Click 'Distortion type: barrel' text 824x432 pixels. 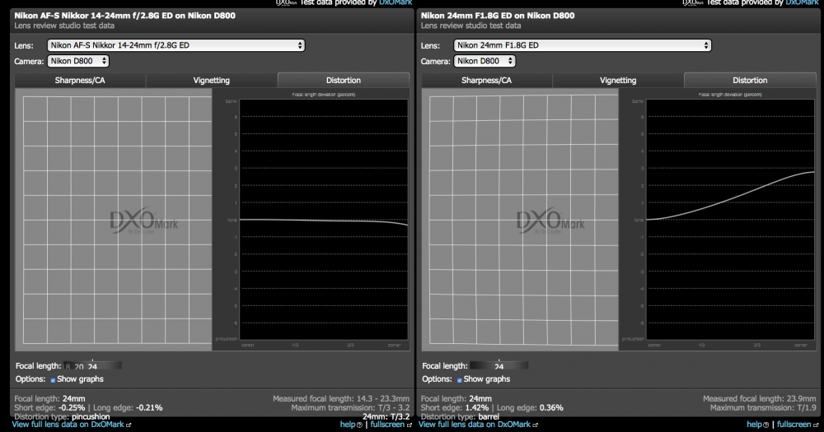[461, 417]
